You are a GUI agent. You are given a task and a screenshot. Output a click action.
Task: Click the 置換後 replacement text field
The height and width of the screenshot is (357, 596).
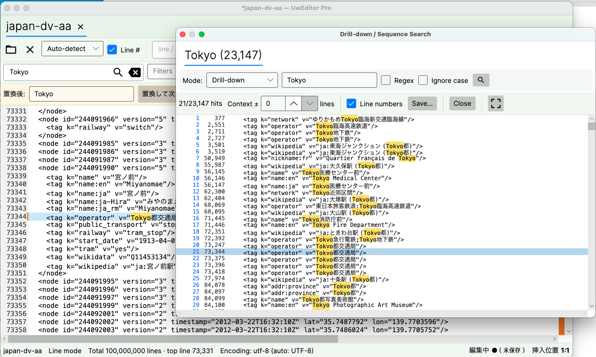pyautogui.click(x=82, y=94)
